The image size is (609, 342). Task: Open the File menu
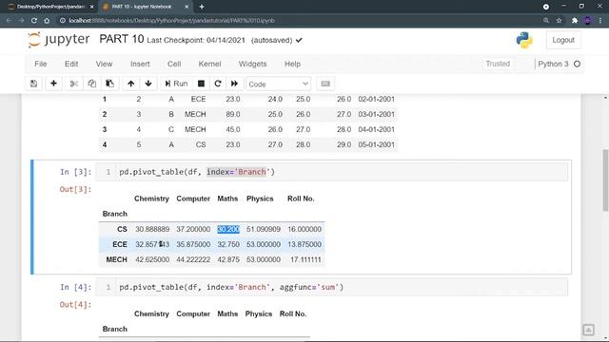(40, 64)
